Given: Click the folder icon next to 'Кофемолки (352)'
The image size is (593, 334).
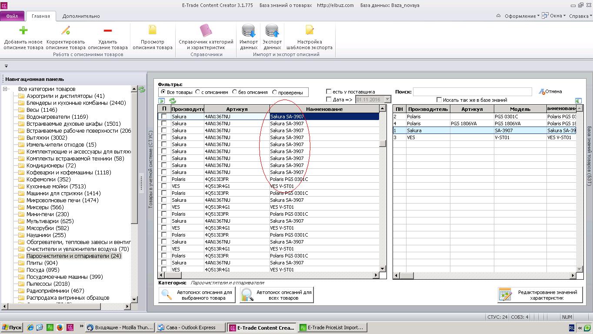Looking at the screenshot, I should tap(21, 180).
